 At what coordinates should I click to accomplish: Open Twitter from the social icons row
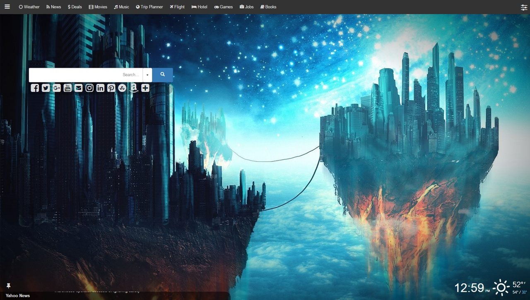[x=46, y=88]
